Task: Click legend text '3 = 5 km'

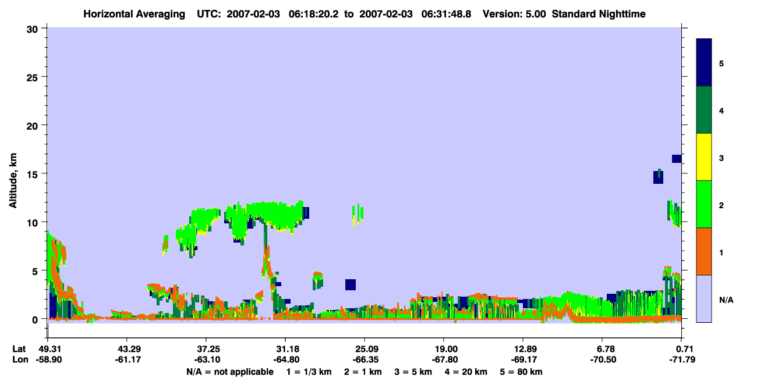Action: pos(413,372)
